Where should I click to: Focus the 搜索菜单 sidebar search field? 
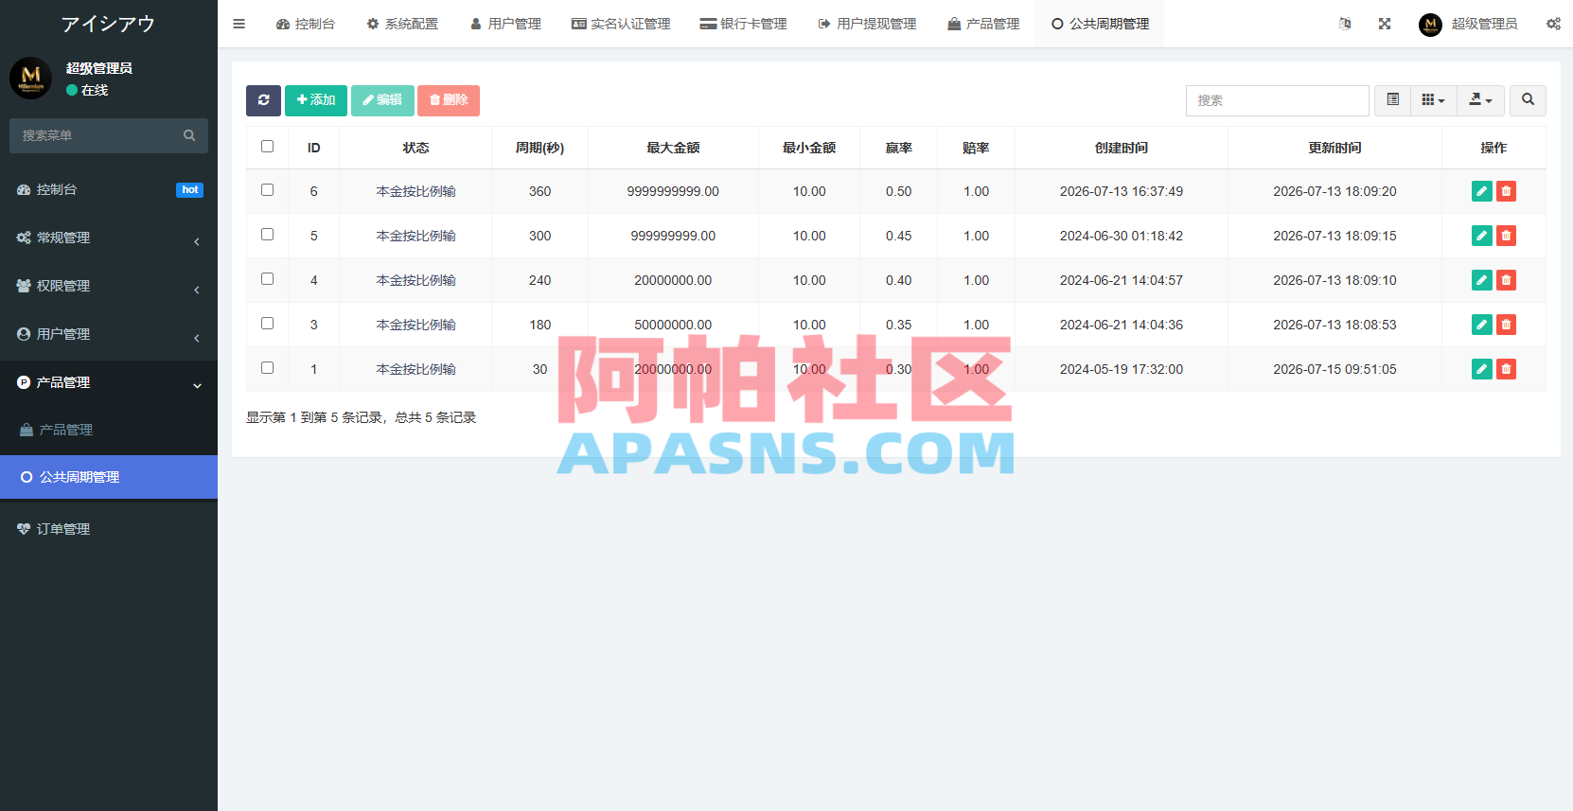pos(96,135)
